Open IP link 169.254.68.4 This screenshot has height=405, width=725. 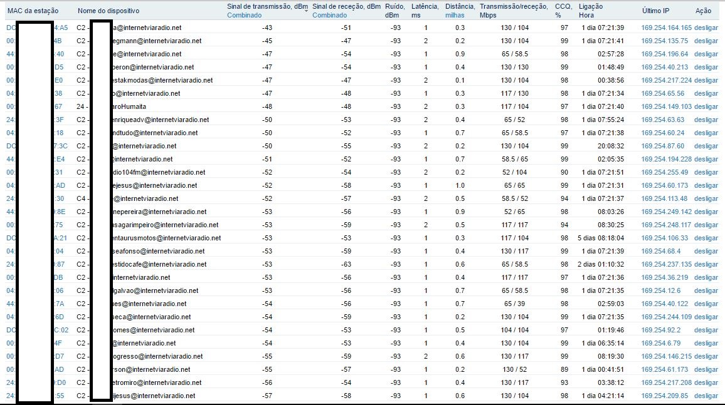click(661, 251)
